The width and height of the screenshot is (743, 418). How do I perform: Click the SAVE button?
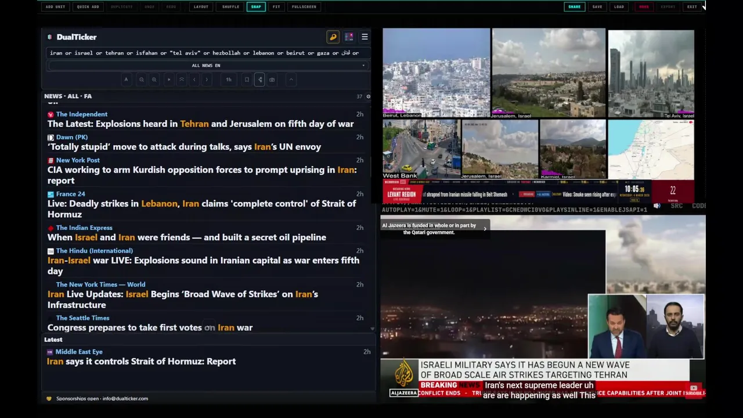tap(597, 6)
